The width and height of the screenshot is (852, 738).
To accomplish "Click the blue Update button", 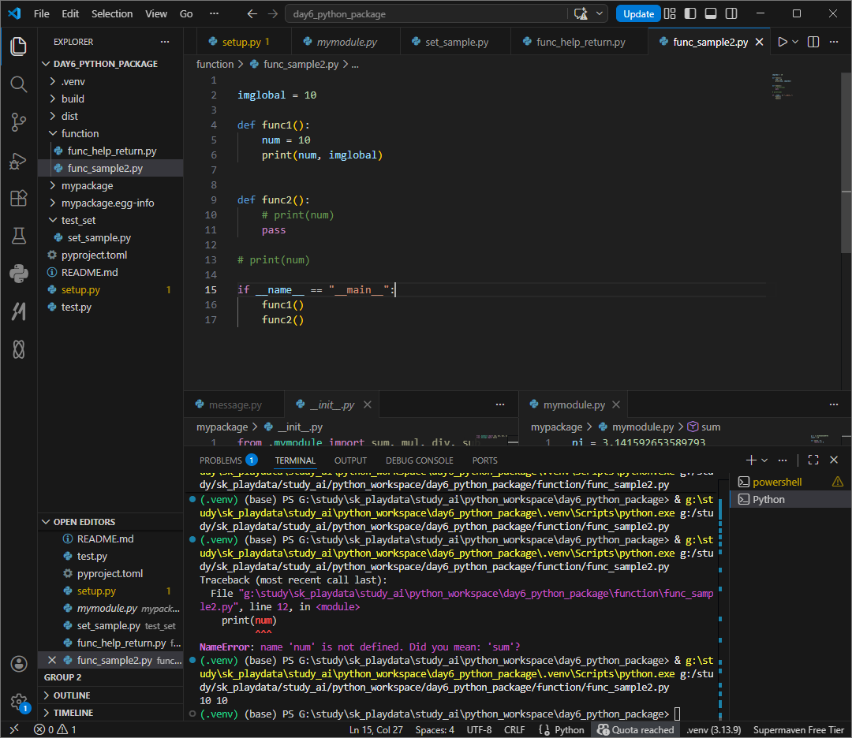I will 638,13.
